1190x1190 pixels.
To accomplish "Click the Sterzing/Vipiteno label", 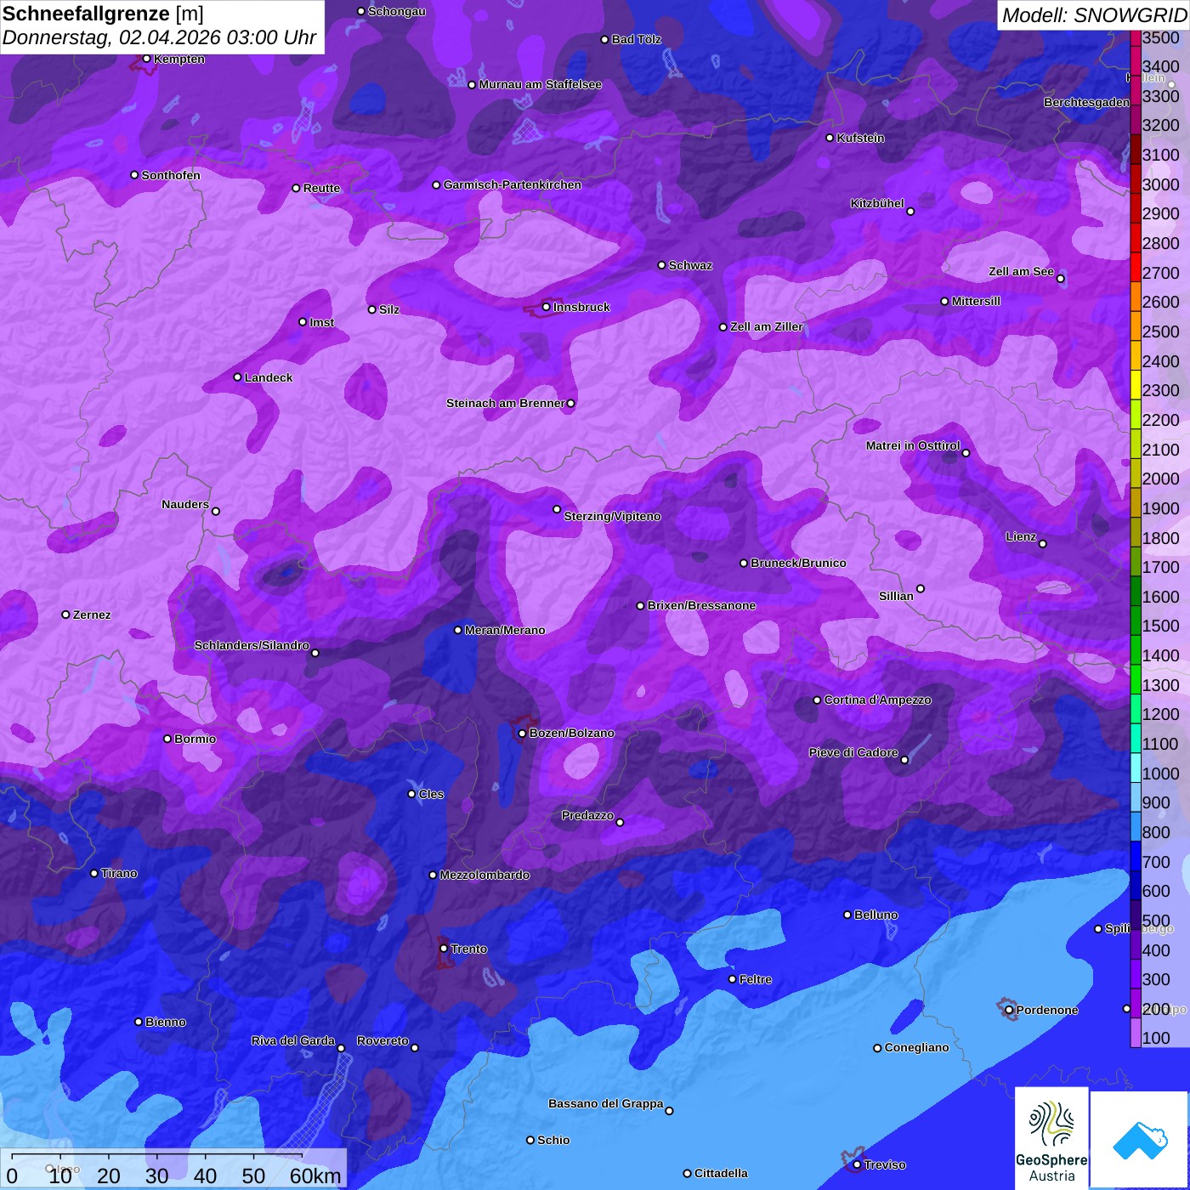I will [x=612, y=516].
